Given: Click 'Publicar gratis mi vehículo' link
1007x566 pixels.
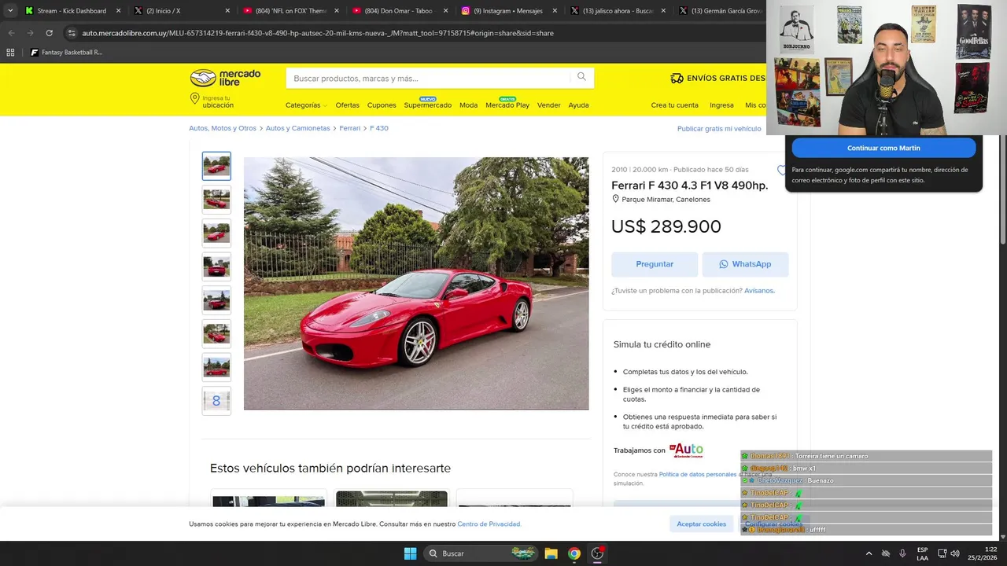Looking at the screenshot, I should click(x=719, y=129).
